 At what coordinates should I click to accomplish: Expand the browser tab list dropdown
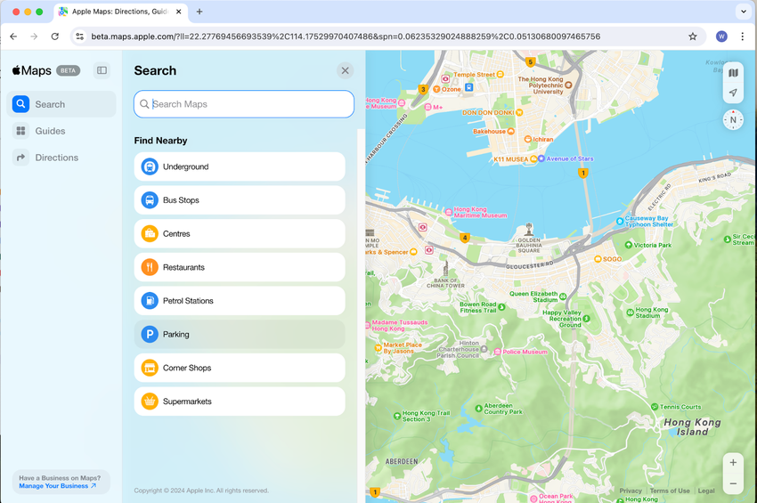[743, 12]
